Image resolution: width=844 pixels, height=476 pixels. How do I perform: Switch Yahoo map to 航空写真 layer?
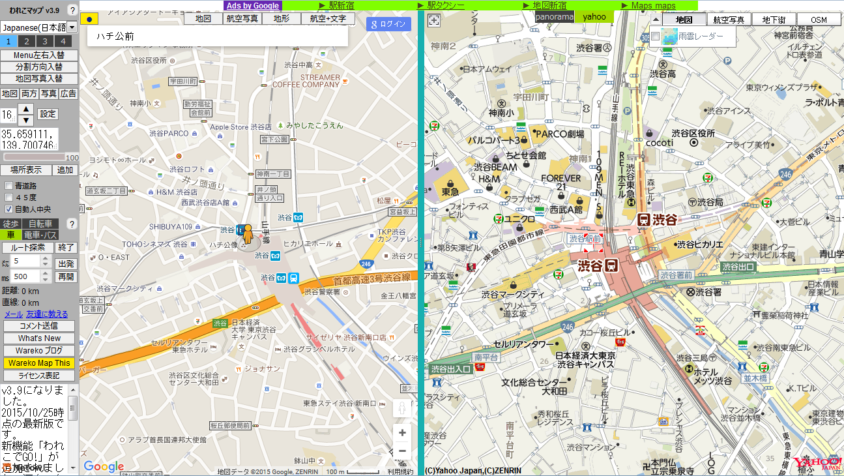(729, 20)
